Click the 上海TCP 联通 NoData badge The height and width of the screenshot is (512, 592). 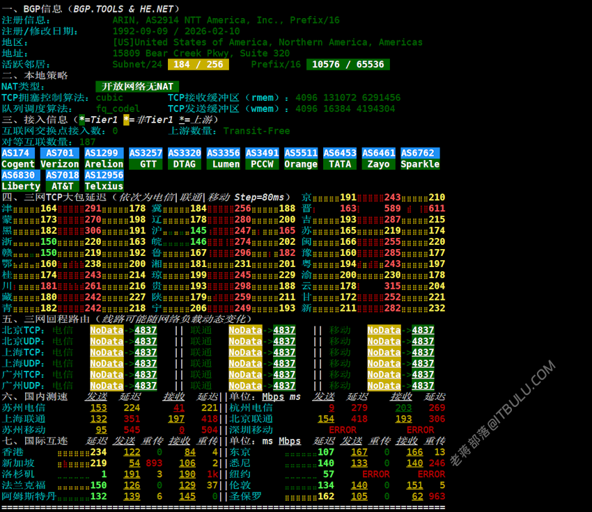coord(245,353)
